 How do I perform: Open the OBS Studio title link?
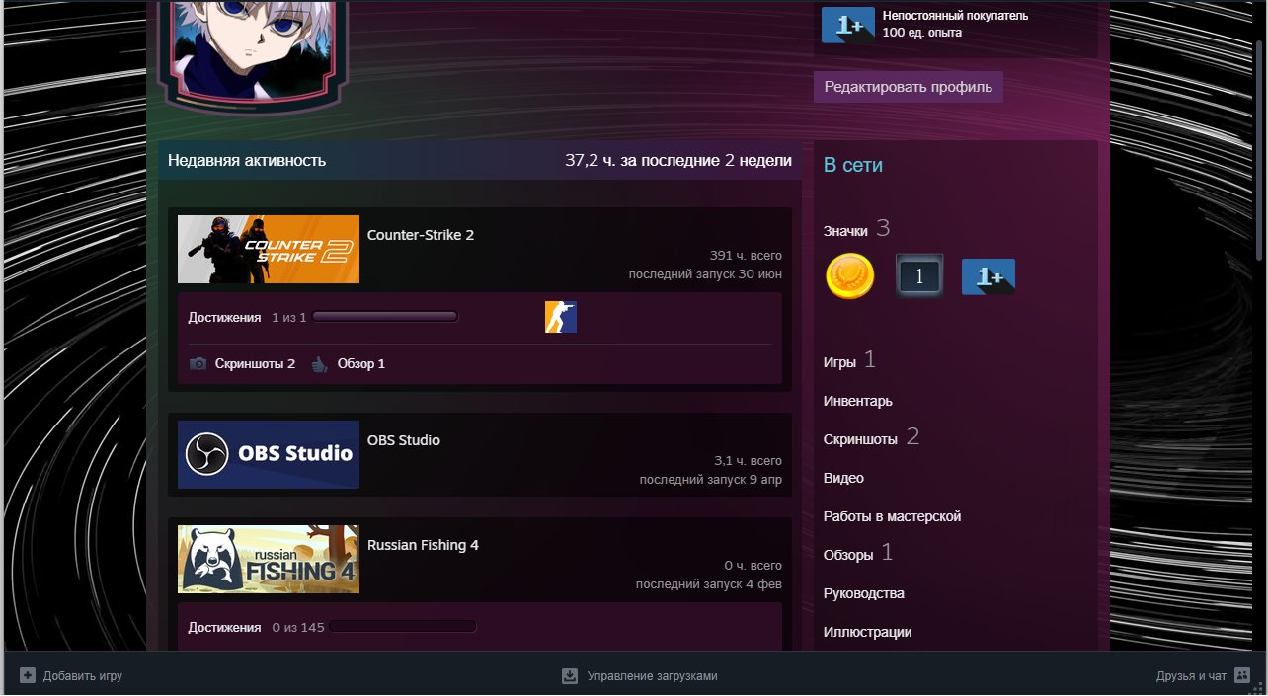point(404,440)
